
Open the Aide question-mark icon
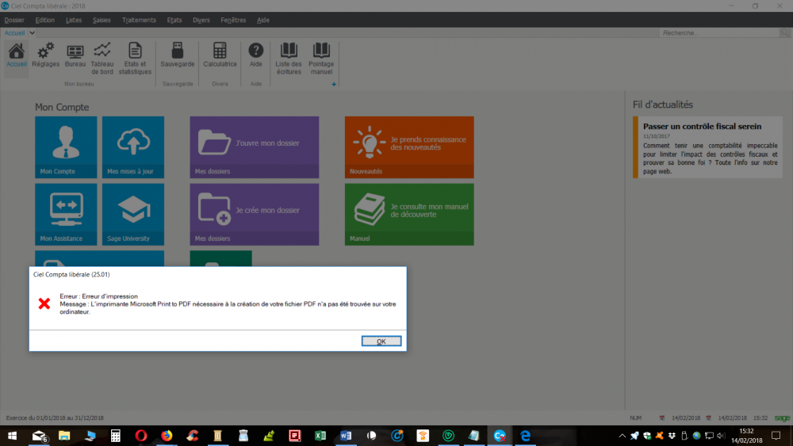(x=256, y=55)
